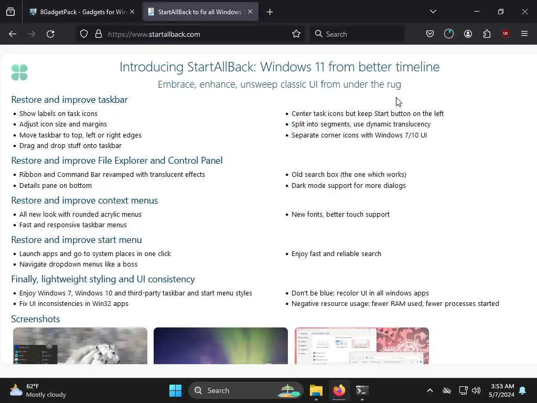Open the volume speaker control

(x=476, y=390)
